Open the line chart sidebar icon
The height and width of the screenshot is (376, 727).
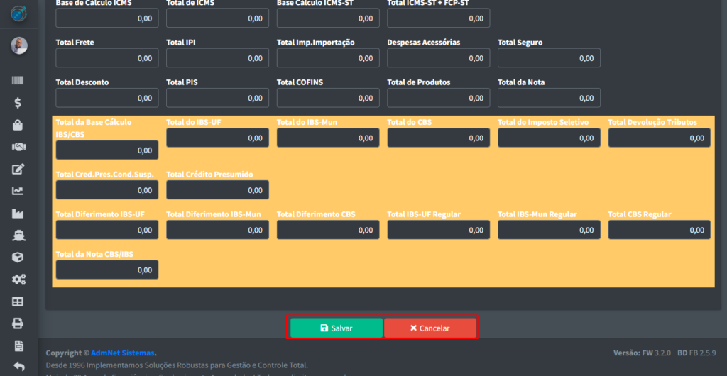18,191
